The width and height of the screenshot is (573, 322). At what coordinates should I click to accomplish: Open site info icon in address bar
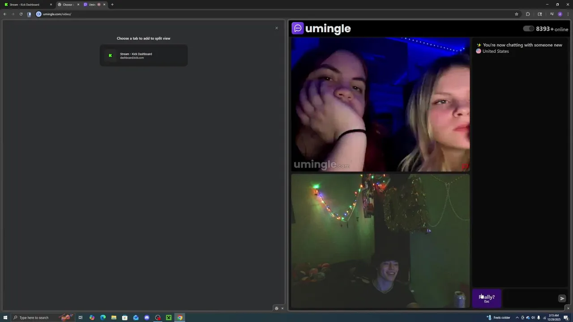click(38, 14)
